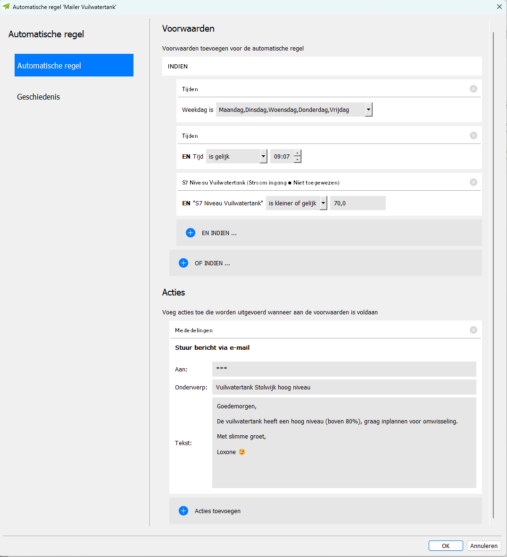Increase the time with the up arrow
Viewport: 507px width, 557px height.
coord(298,153)
